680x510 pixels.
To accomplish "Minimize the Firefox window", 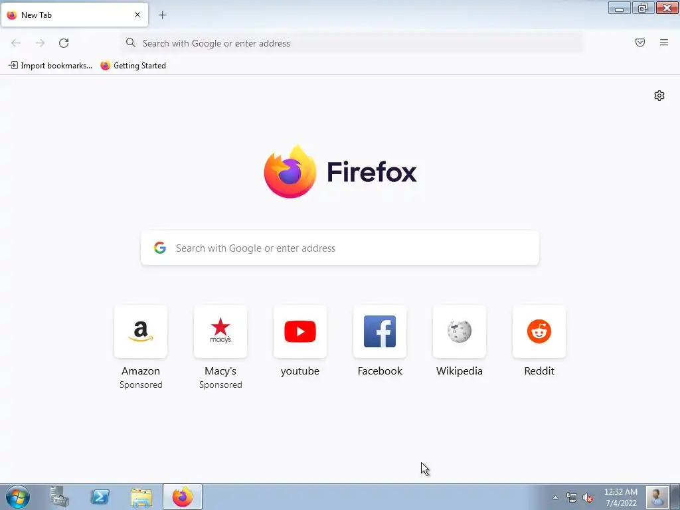I will [x=620, y=8].
